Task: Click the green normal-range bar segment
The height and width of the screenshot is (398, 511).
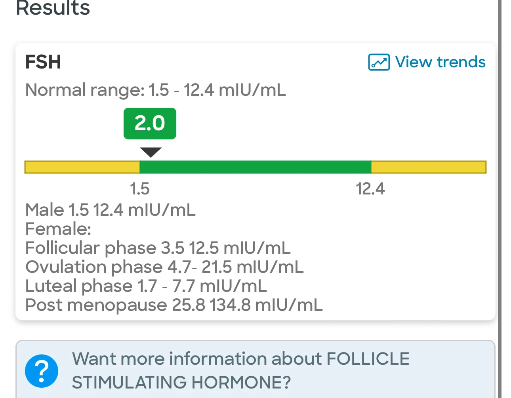Action: 255,167
